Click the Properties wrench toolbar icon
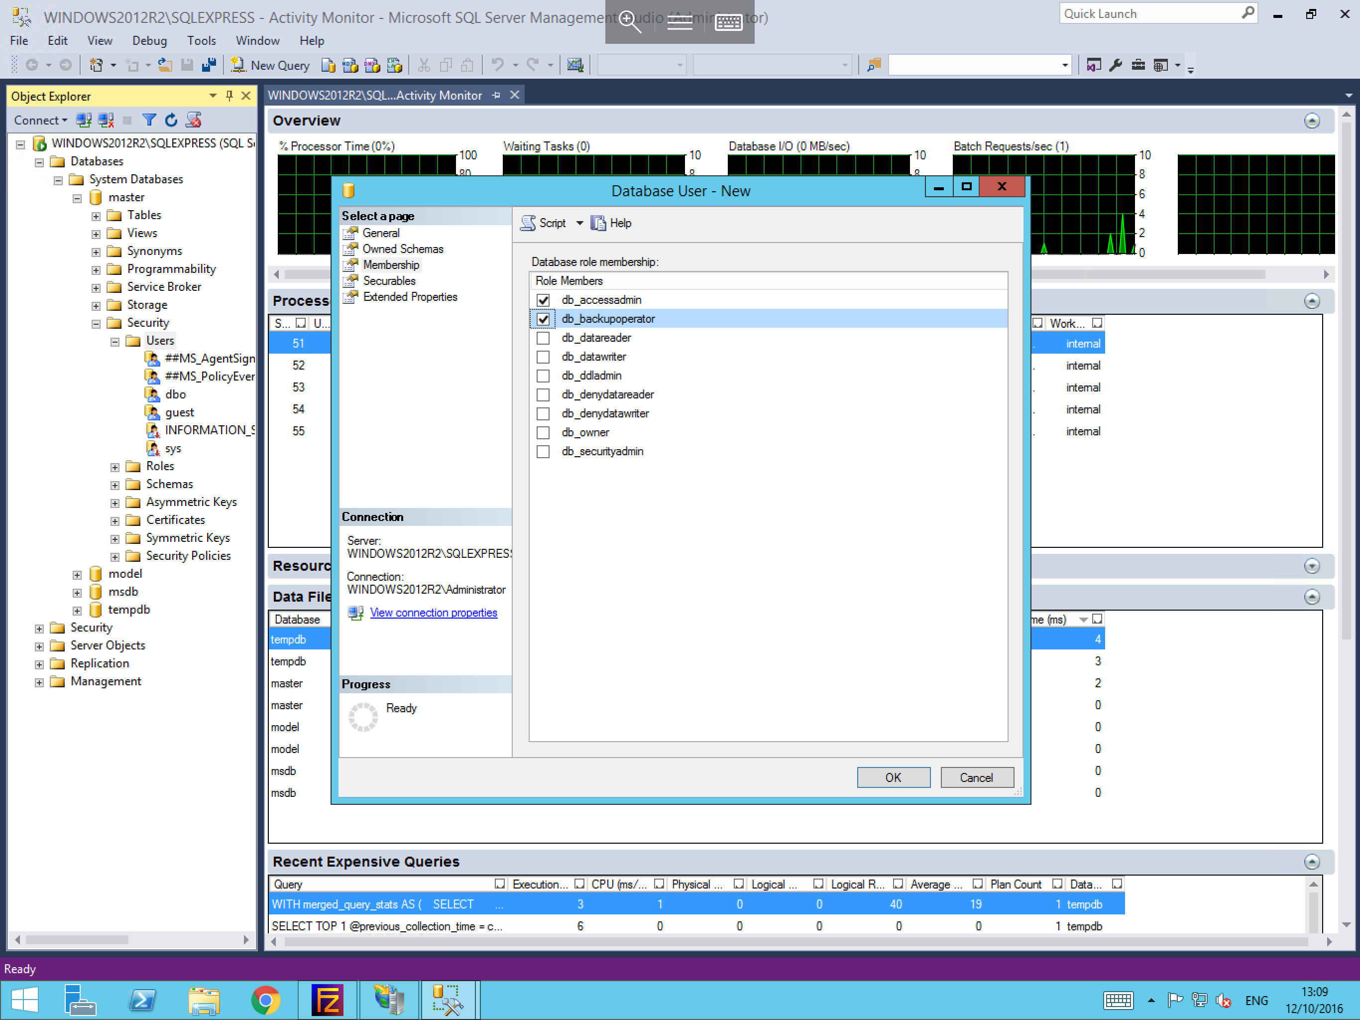 pos(1115,65)
